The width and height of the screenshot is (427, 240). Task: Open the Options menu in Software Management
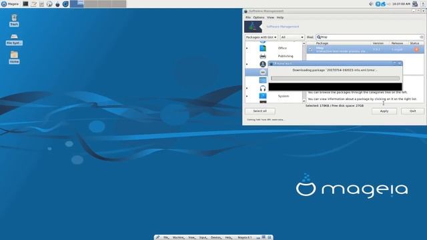259,17
